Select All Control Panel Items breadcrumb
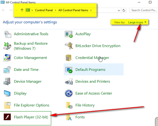The height and width of the screenshot is (126, 158). [x=73, y=10]
